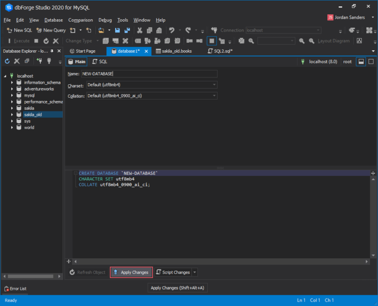Click the diagram layout icon after Layout Diagram

pos(359,41)
